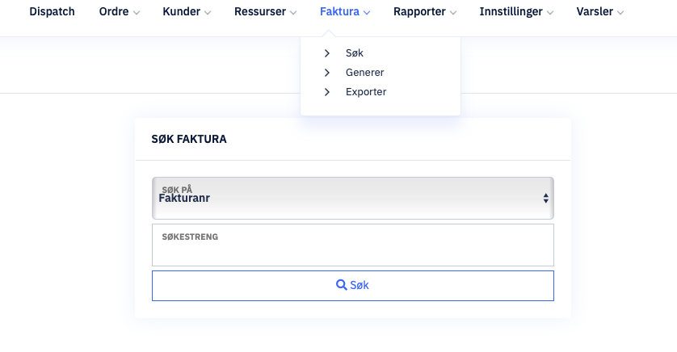Click the Varsler chevron arrow
Viewport: 677px width, 352px height.
pyautogui.click(x=620, y=13)
